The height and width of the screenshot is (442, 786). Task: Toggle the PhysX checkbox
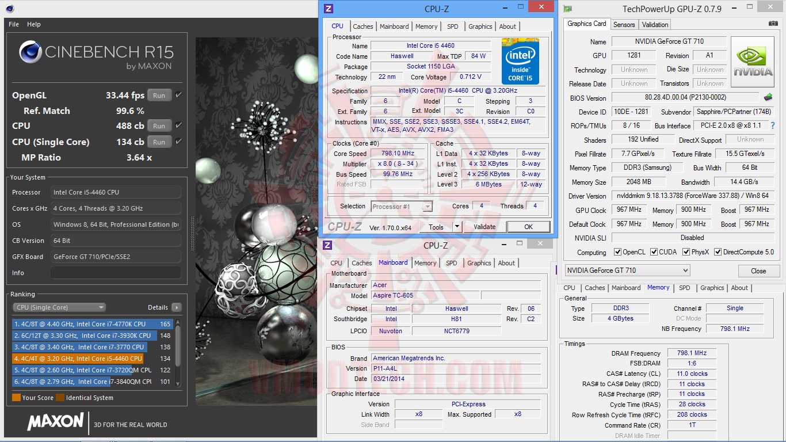click(x=686, y=252)
